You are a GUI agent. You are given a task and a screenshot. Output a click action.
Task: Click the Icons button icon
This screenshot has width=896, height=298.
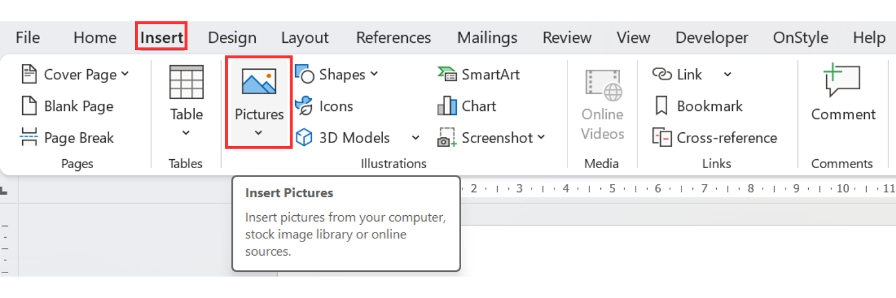[x=305, y=106]
